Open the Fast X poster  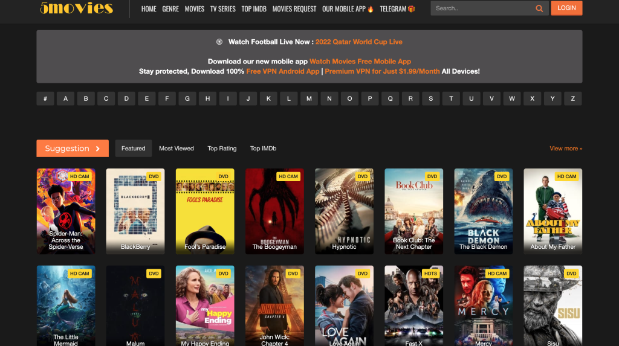(413, 306)
